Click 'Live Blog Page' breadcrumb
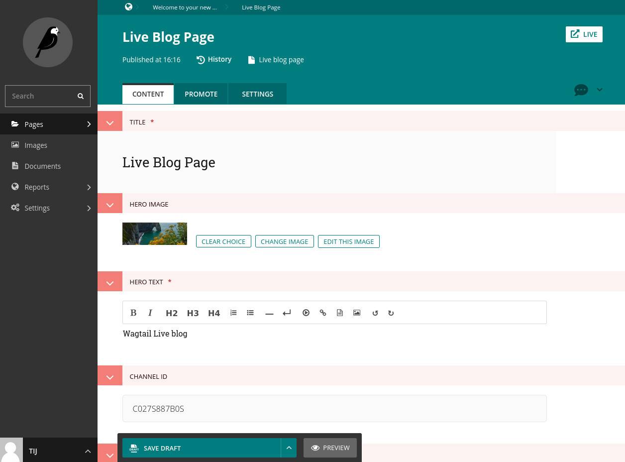625x462 pixels. tap(261, 7)
